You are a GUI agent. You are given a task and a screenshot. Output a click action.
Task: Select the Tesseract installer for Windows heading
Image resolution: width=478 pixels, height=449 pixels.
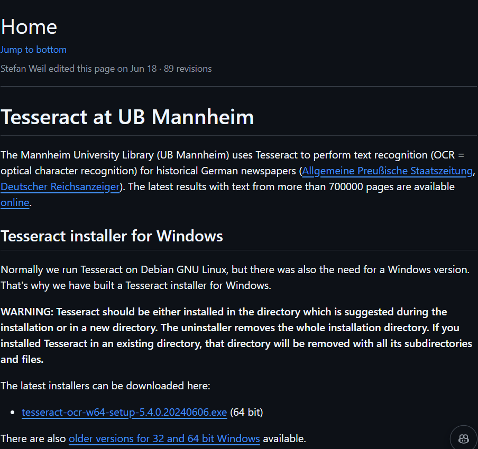point(112,236)
